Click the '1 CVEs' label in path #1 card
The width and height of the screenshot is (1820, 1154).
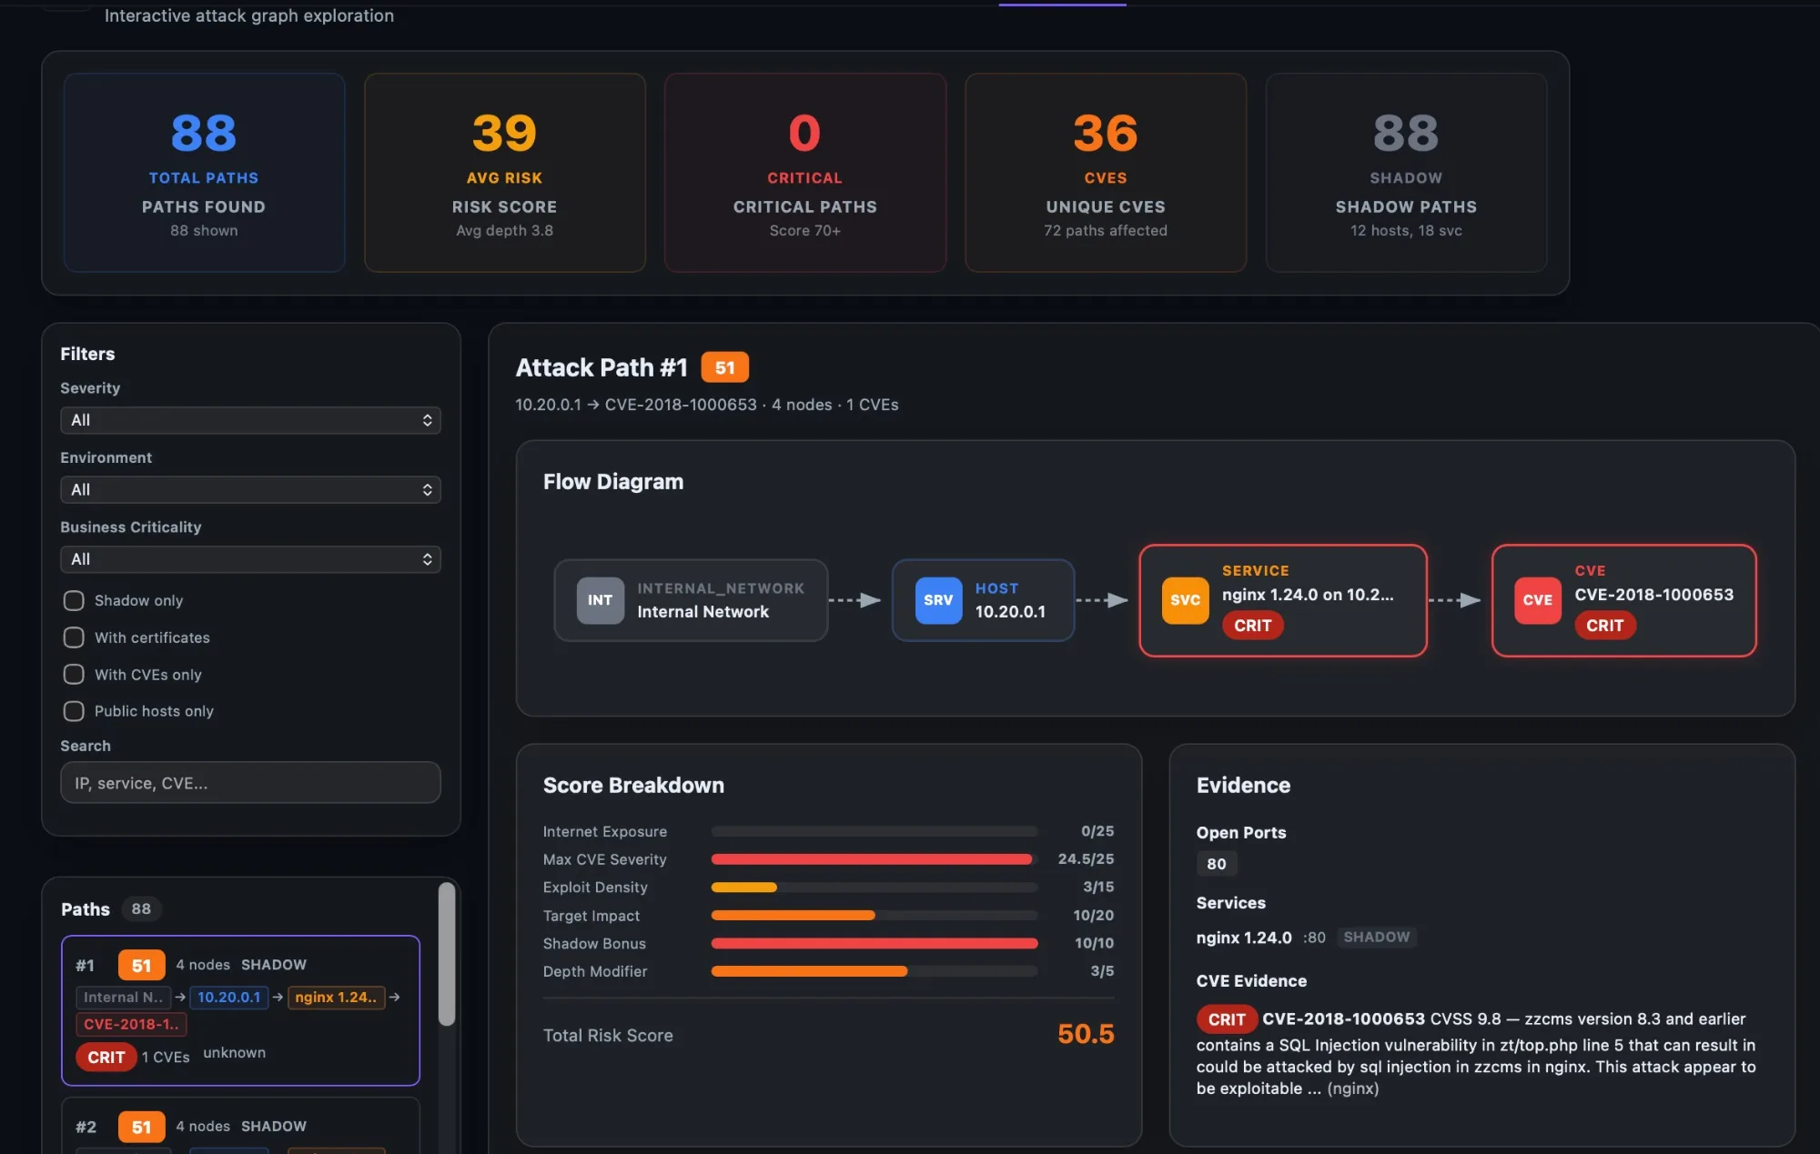[x=166, y=1057]
